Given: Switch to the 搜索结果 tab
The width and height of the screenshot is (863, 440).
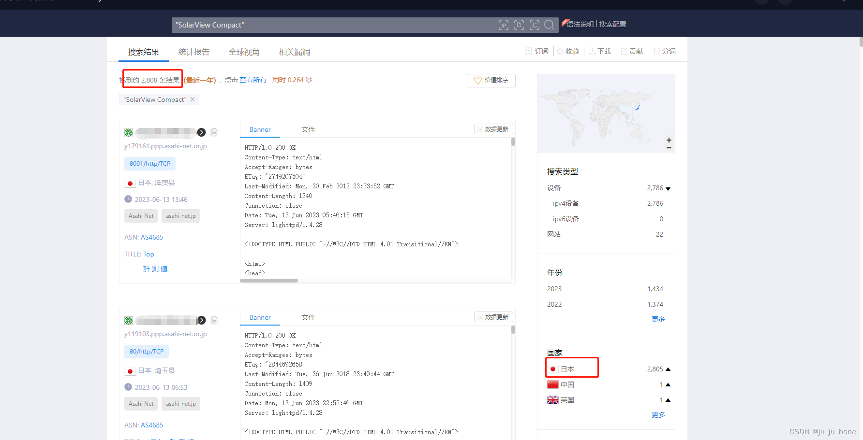Looking at the screenshot, I should [x=144, y=52].
